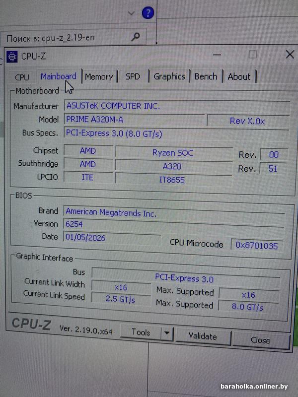Click the BIOS version 6254 value
Image resolution: width=298 pixels, height=397 pixels.
pyautogui.click(x=174, y=225)
